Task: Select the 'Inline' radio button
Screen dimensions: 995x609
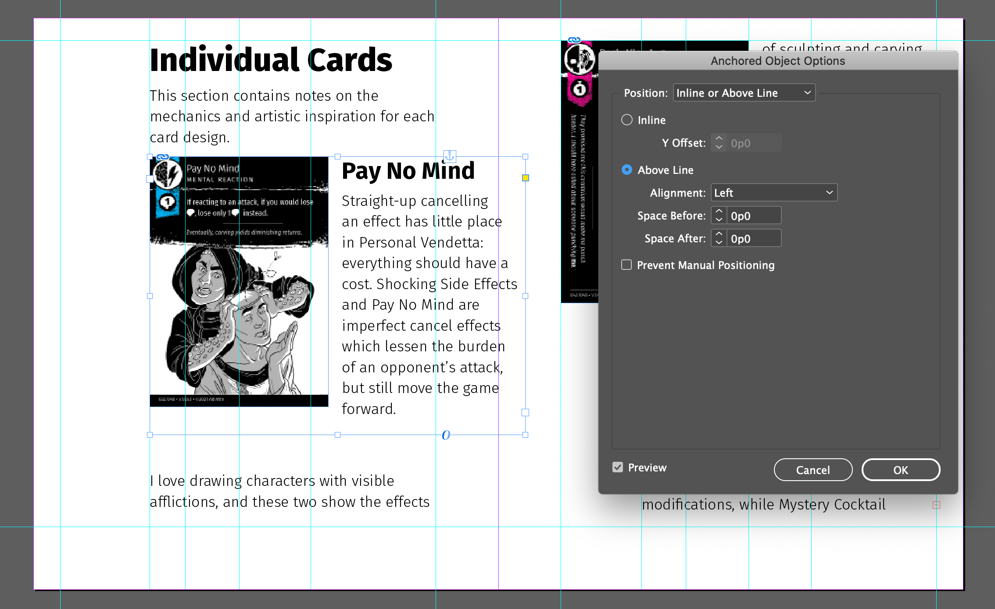Action: [x=627, y=119]
